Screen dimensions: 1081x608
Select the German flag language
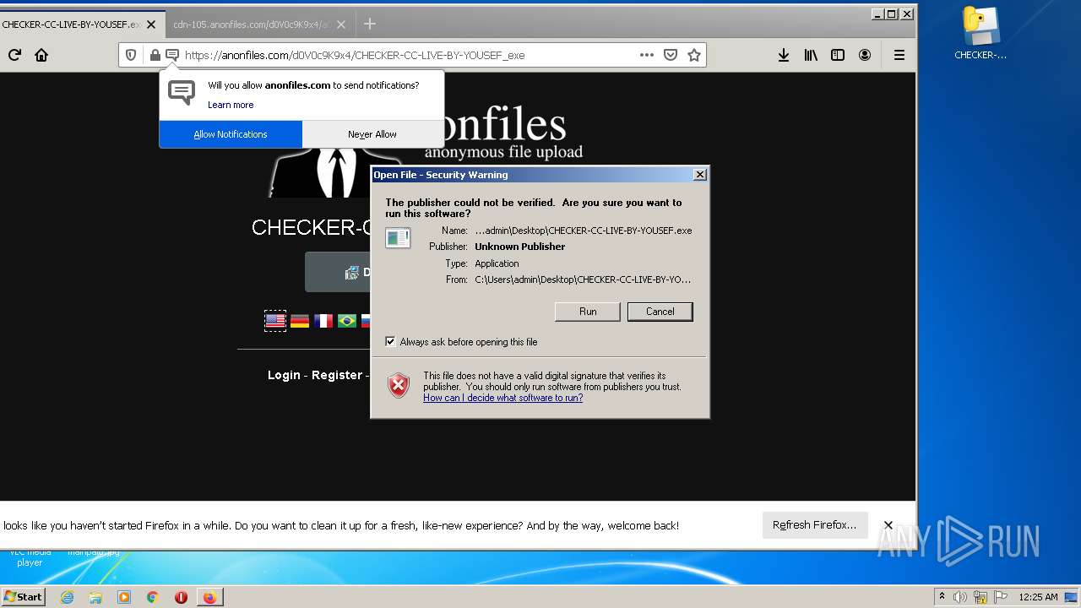300,321
